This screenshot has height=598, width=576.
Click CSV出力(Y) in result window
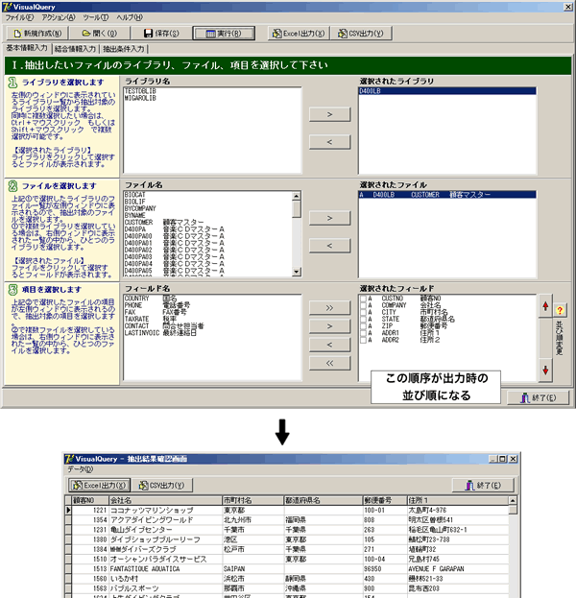tap(161, 486)
